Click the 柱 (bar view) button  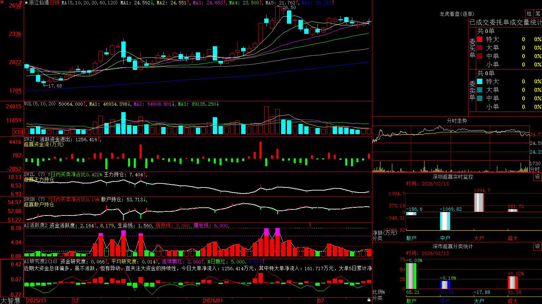pos(529,14)
